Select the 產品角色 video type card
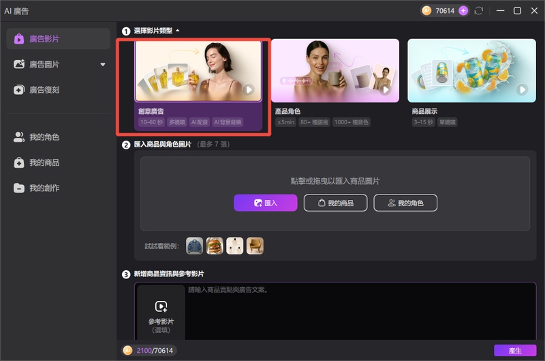545x361 pixels. point(335,83)
